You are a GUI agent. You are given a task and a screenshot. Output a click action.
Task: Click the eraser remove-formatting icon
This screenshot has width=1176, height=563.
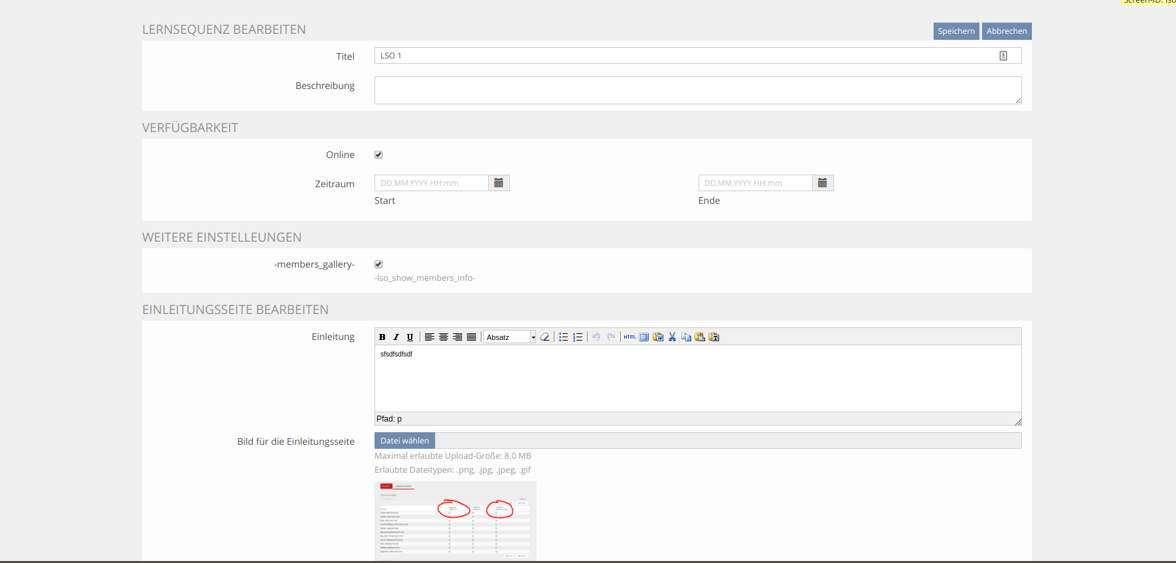[x=545, y=337]
